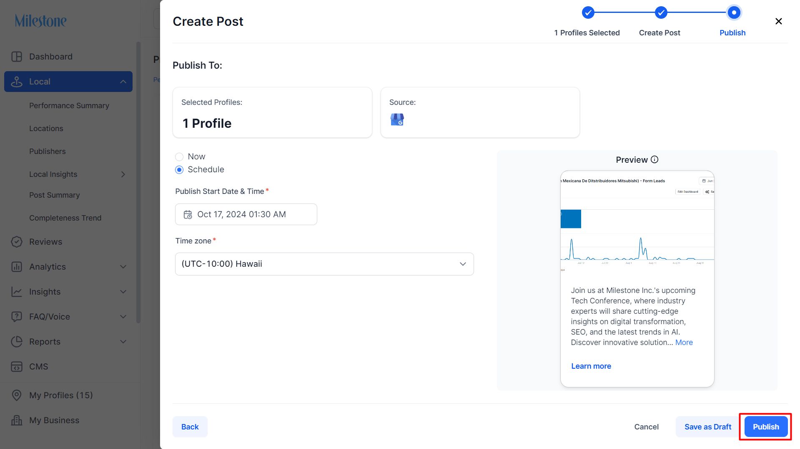Close the Create Post dialog
The width and height of the screenshot is (800, 449).
(x=778, y=21)
